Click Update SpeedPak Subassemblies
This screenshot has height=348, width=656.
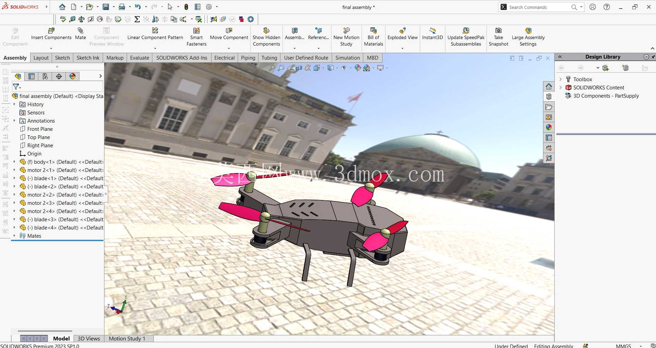(x=466, y=37)
